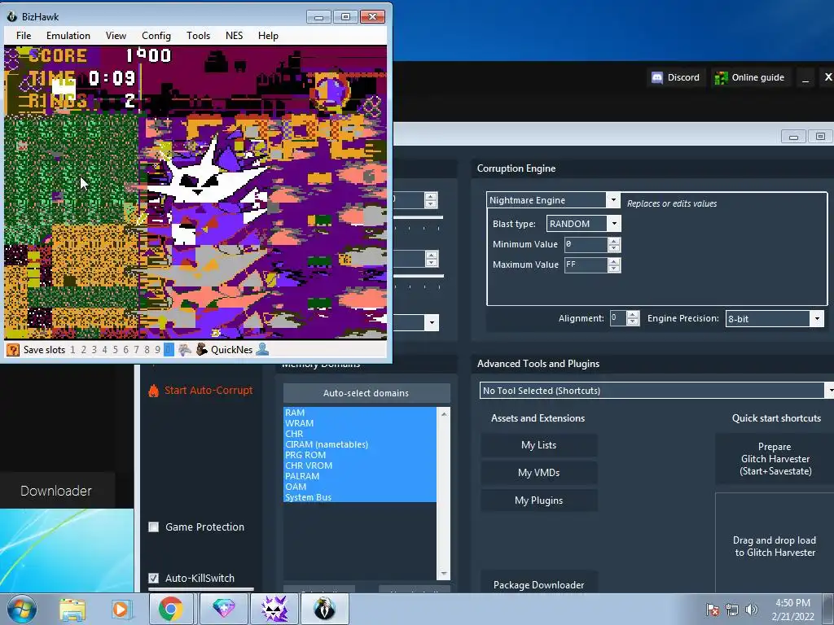Open File Explorer from the taskbar
The width and height of the screenshot is (834, 625).
[x=72, y=609]
